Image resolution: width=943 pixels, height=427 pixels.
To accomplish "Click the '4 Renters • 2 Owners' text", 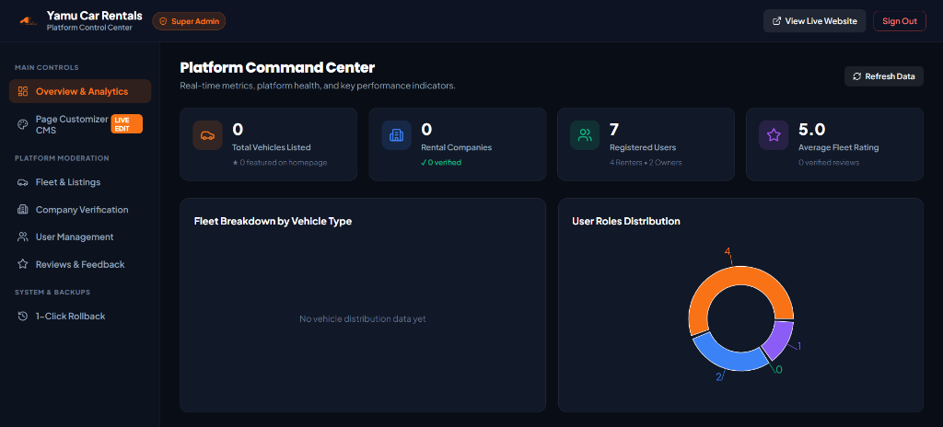I will pyautogui.click(x=646, y=162).
